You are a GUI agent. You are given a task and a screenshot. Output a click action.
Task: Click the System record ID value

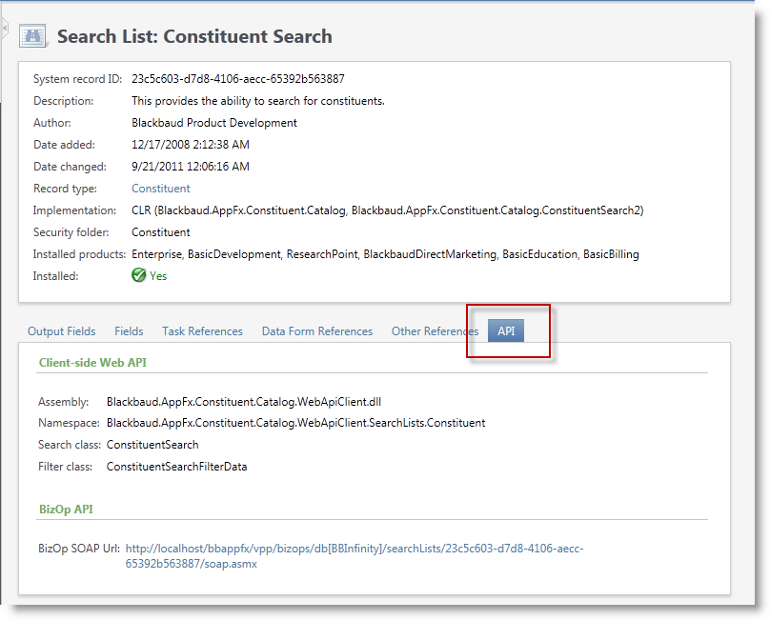(x=237, y=79)
